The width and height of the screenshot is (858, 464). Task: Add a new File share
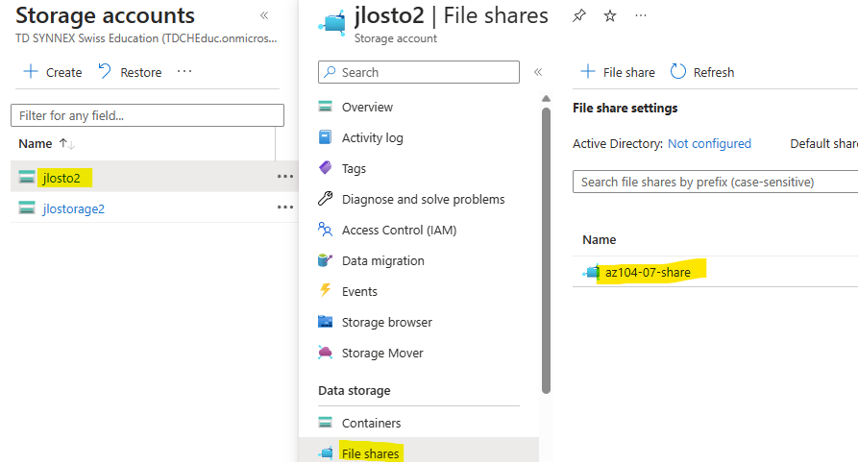(618, 72)
